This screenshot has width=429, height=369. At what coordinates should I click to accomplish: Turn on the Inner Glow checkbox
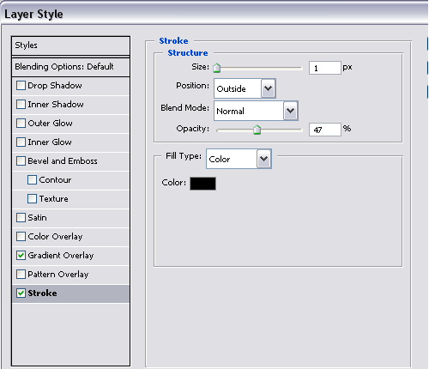click(21, 142)
